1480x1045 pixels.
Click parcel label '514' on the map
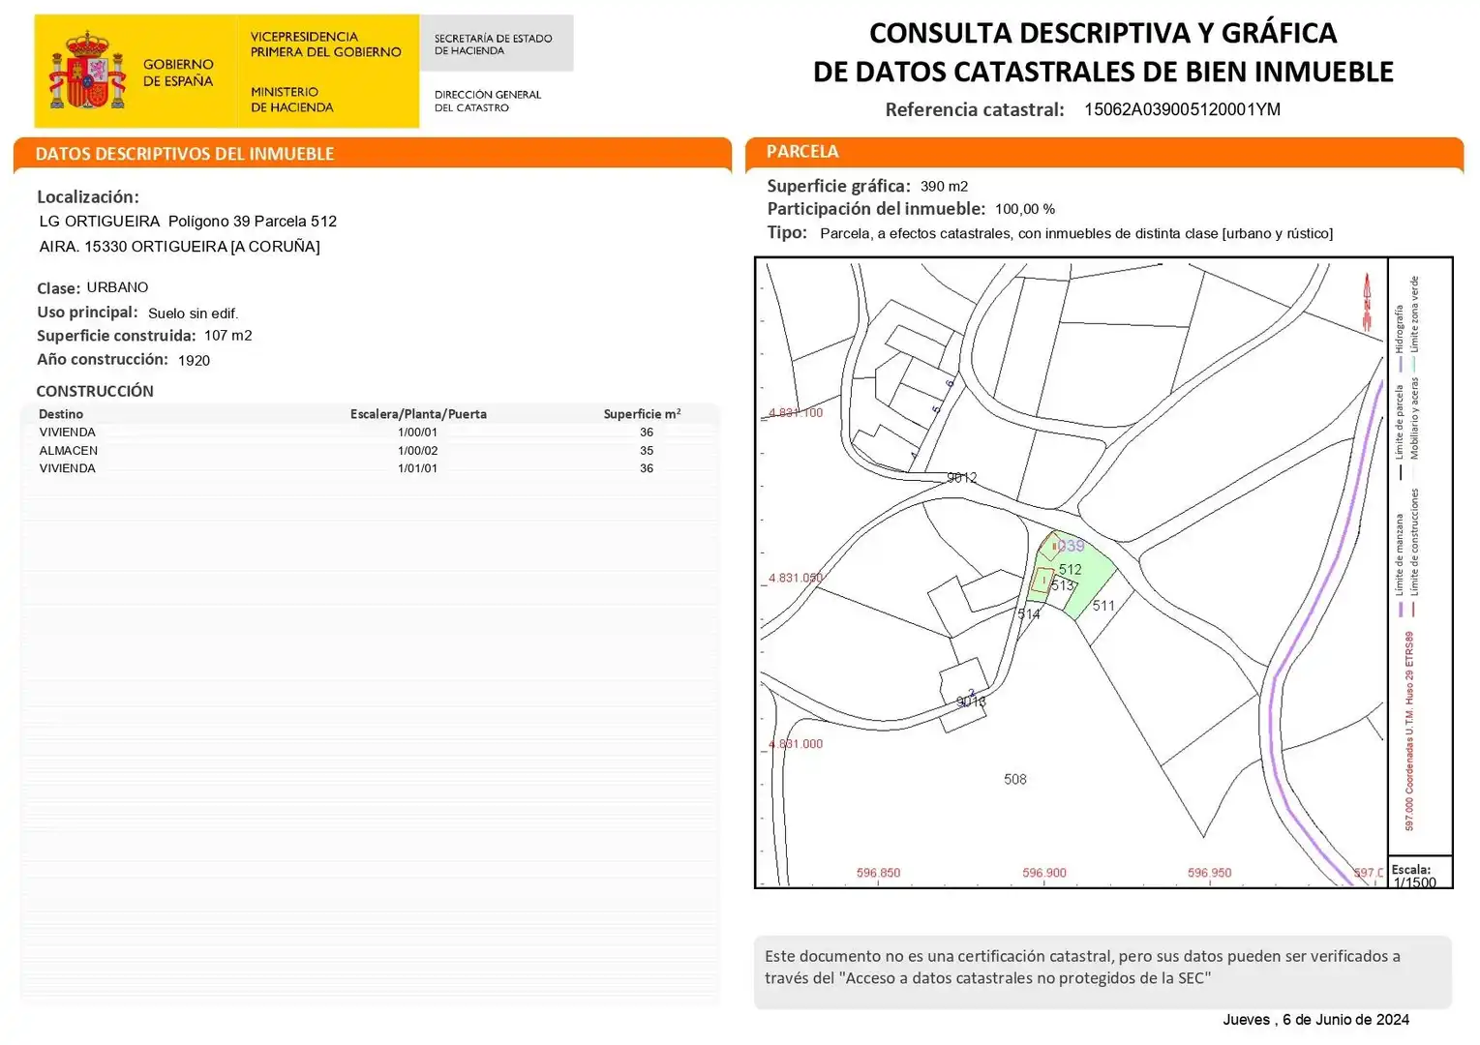click(1029, 613)
